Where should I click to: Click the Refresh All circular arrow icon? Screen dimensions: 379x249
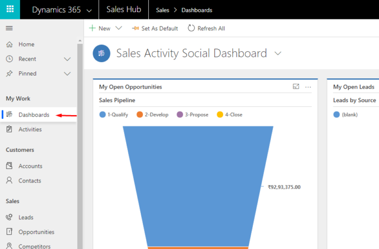point(191,28)
